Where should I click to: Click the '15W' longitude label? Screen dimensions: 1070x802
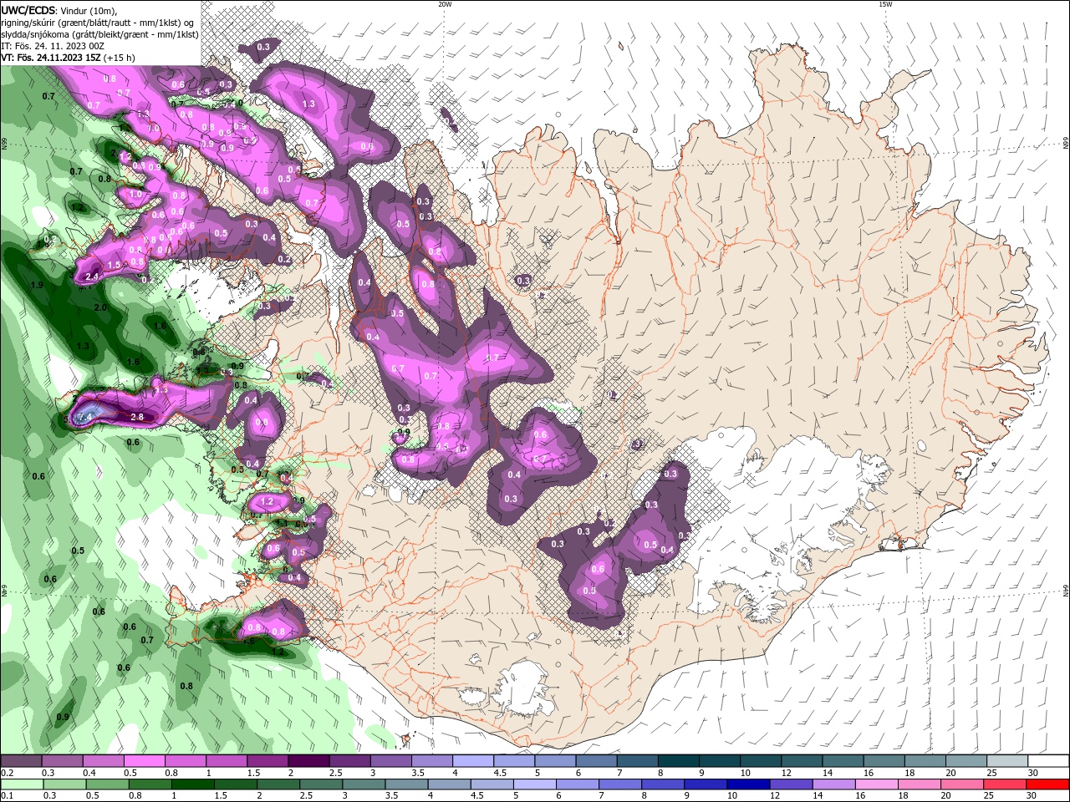coord(885,4)
